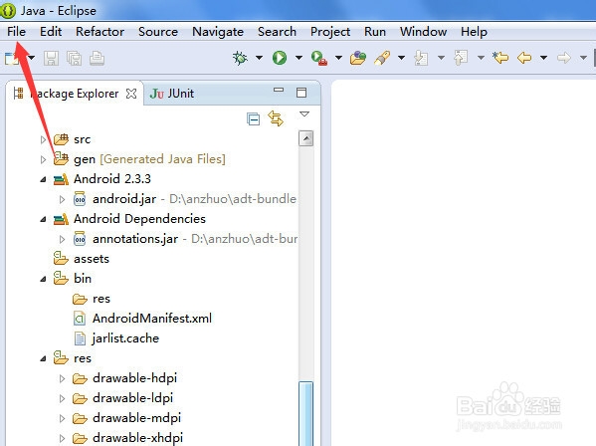Image resolution: width=596 pixels, height=446 pixels.
Task: Click the Debug bug icon
Action: click(240, 58)
